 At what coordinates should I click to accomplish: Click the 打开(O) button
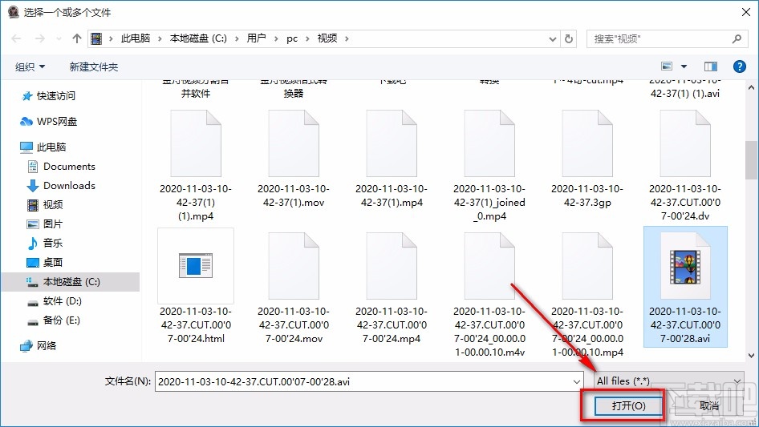[628, 405]
